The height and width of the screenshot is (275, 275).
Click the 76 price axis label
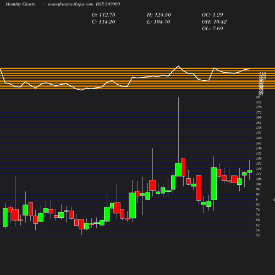258,210
